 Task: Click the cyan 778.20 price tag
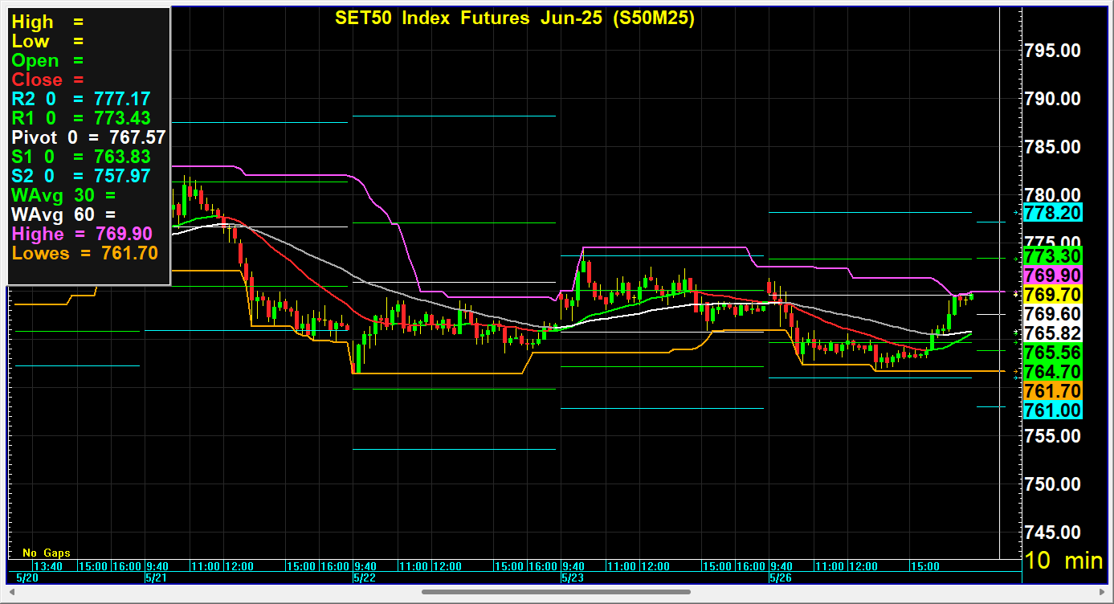(x=1053, y=212)
